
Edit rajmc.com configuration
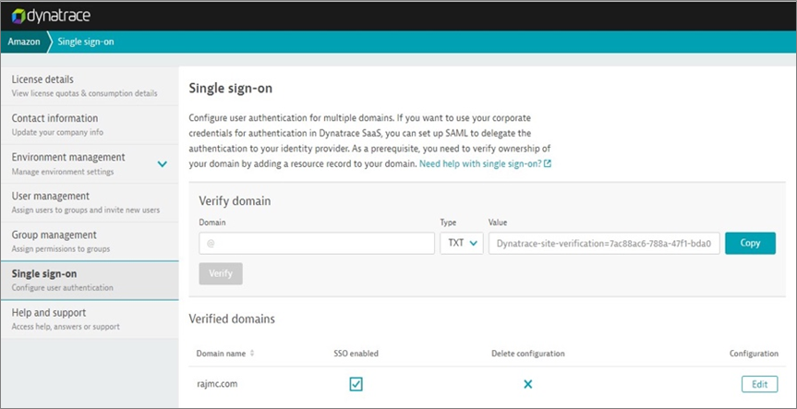point(759,384)
